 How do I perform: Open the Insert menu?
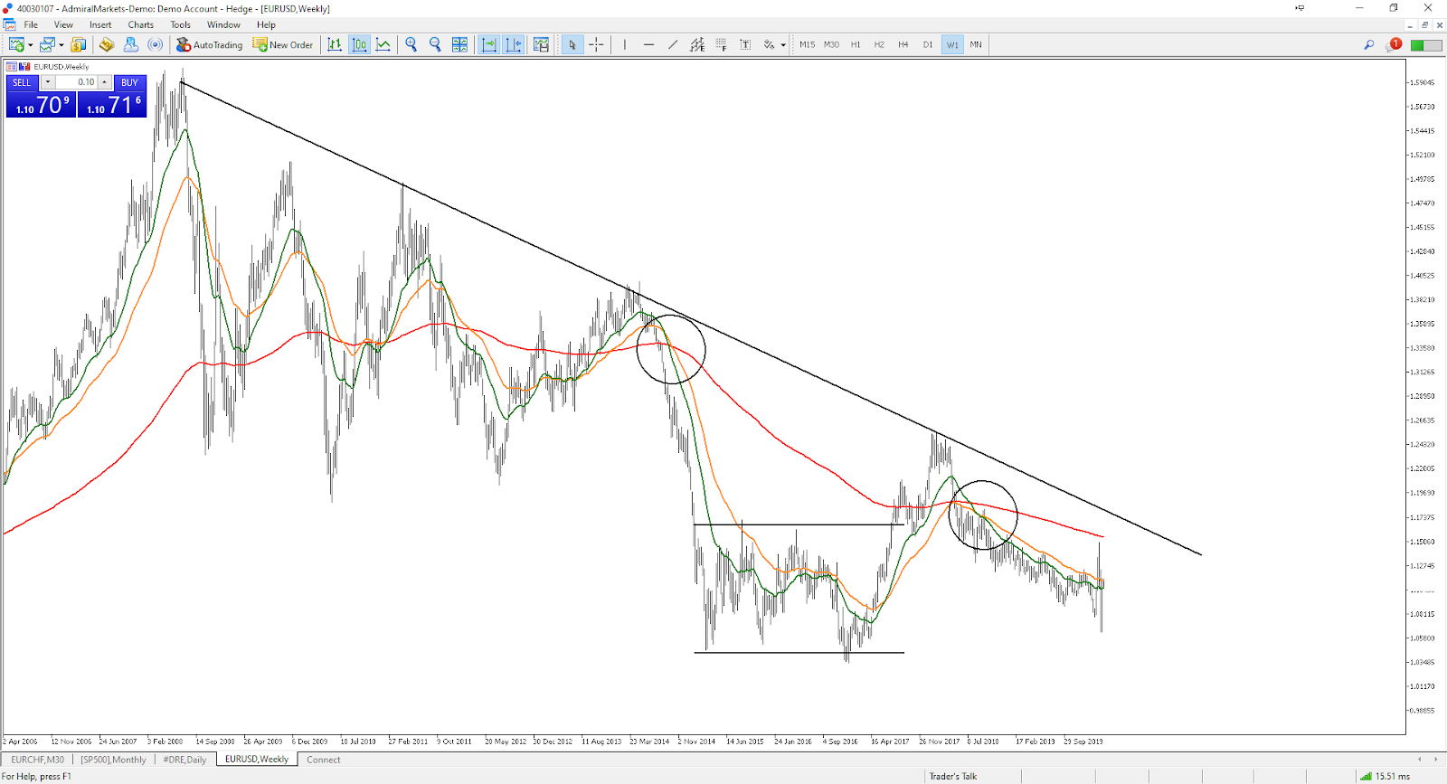[x=100, y=24]
